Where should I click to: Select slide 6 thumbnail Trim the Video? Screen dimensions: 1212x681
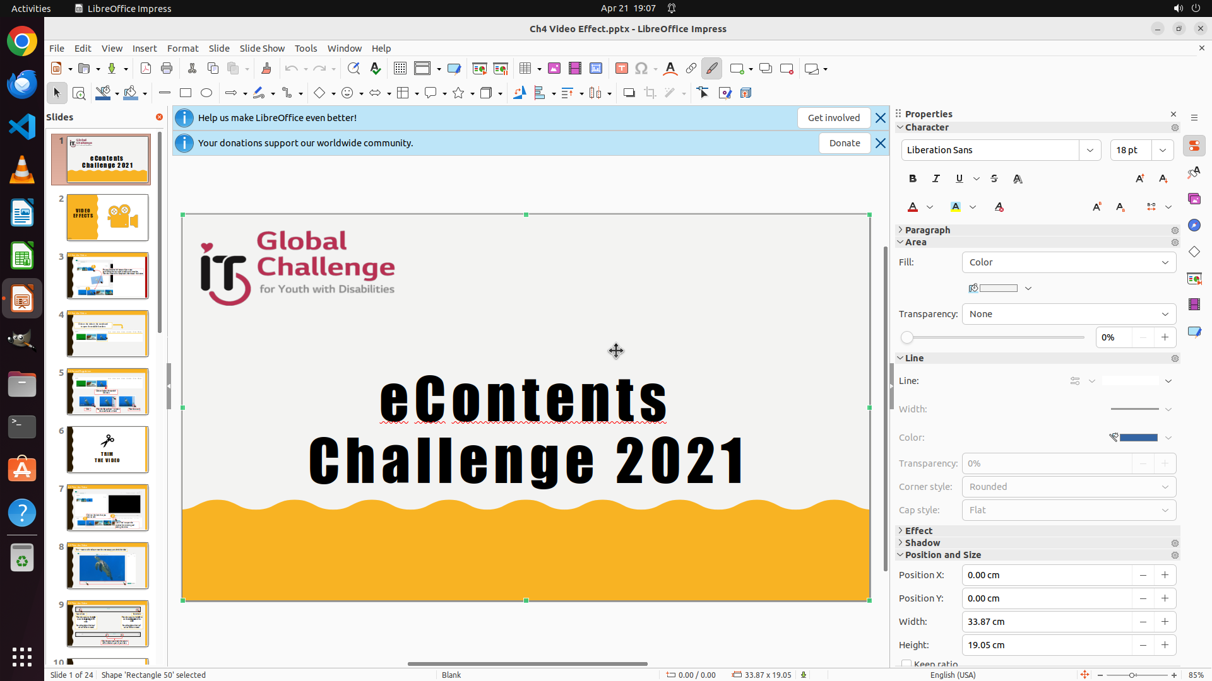(107, 450)
